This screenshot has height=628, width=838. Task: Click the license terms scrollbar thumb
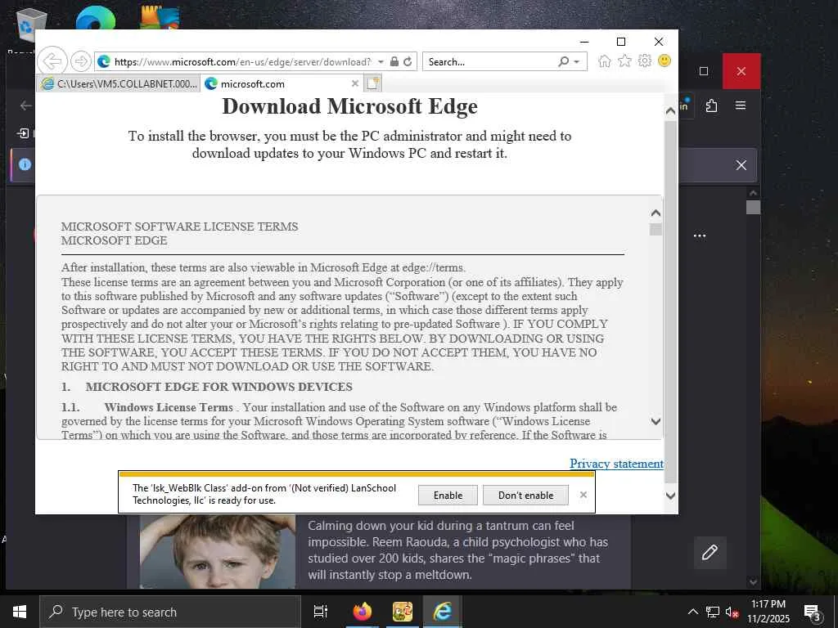(656, 230)
